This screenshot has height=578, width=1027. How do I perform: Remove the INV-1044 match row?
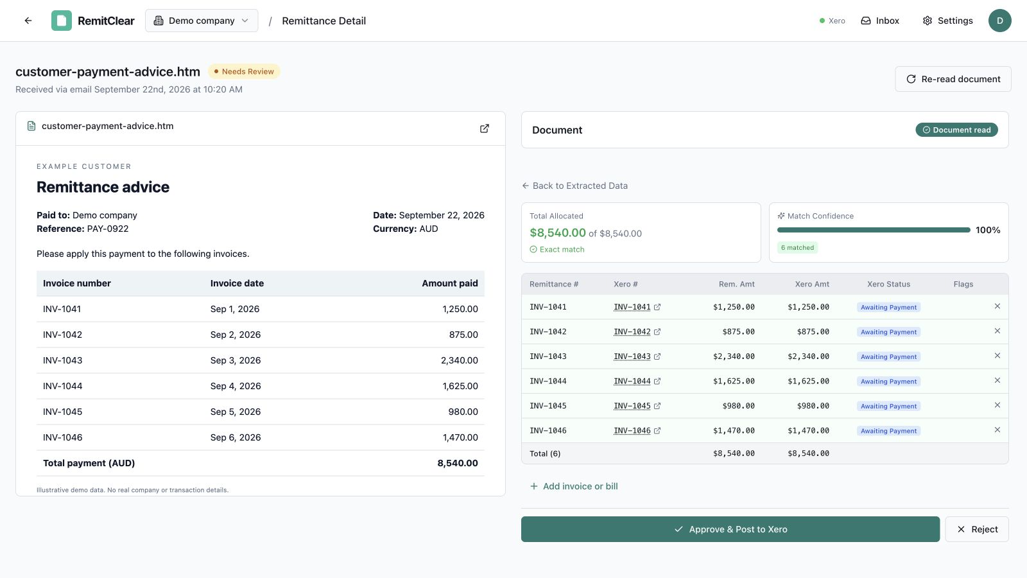click(997, 380)
